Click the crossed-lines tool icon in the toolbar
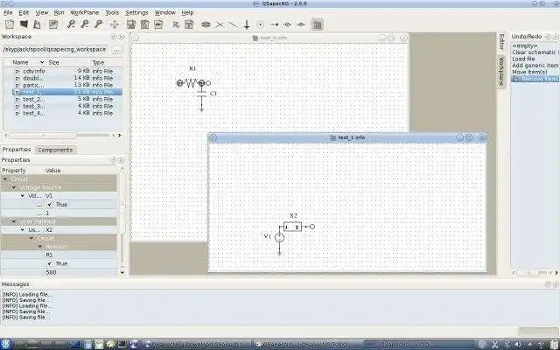 click(220, 24)
